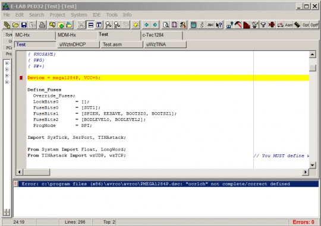Viewport: 321px width, 226px height.
Task: Open the calculator grid icon
Action: 193,25
